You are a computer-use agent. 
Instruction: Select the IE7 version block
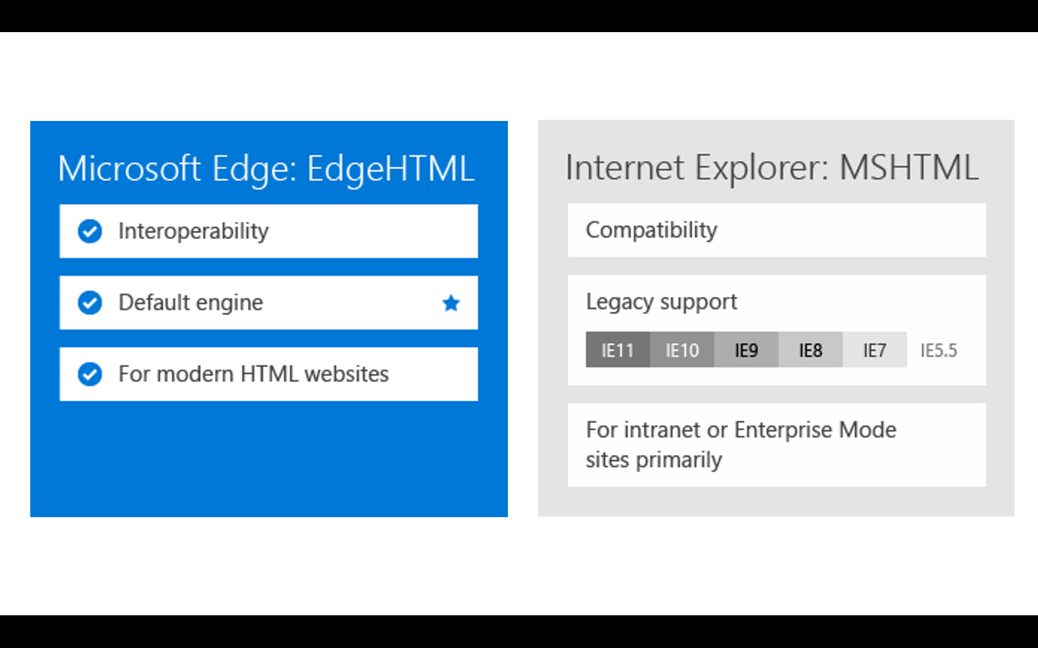click(875, 350)
